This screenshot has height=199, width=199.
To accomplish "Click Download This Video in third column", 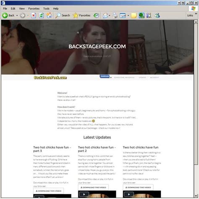I will pyautogui.click(x=138, y=187).
